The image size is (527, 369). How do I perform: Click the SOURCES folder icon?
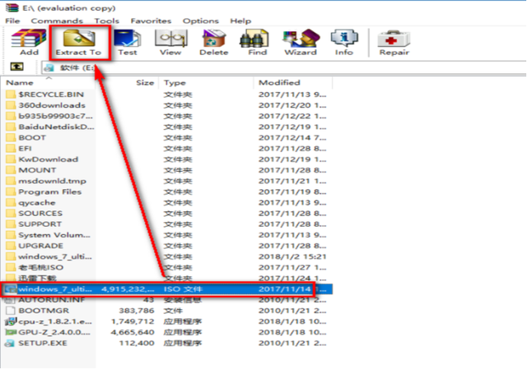click(x=11, y=214)
